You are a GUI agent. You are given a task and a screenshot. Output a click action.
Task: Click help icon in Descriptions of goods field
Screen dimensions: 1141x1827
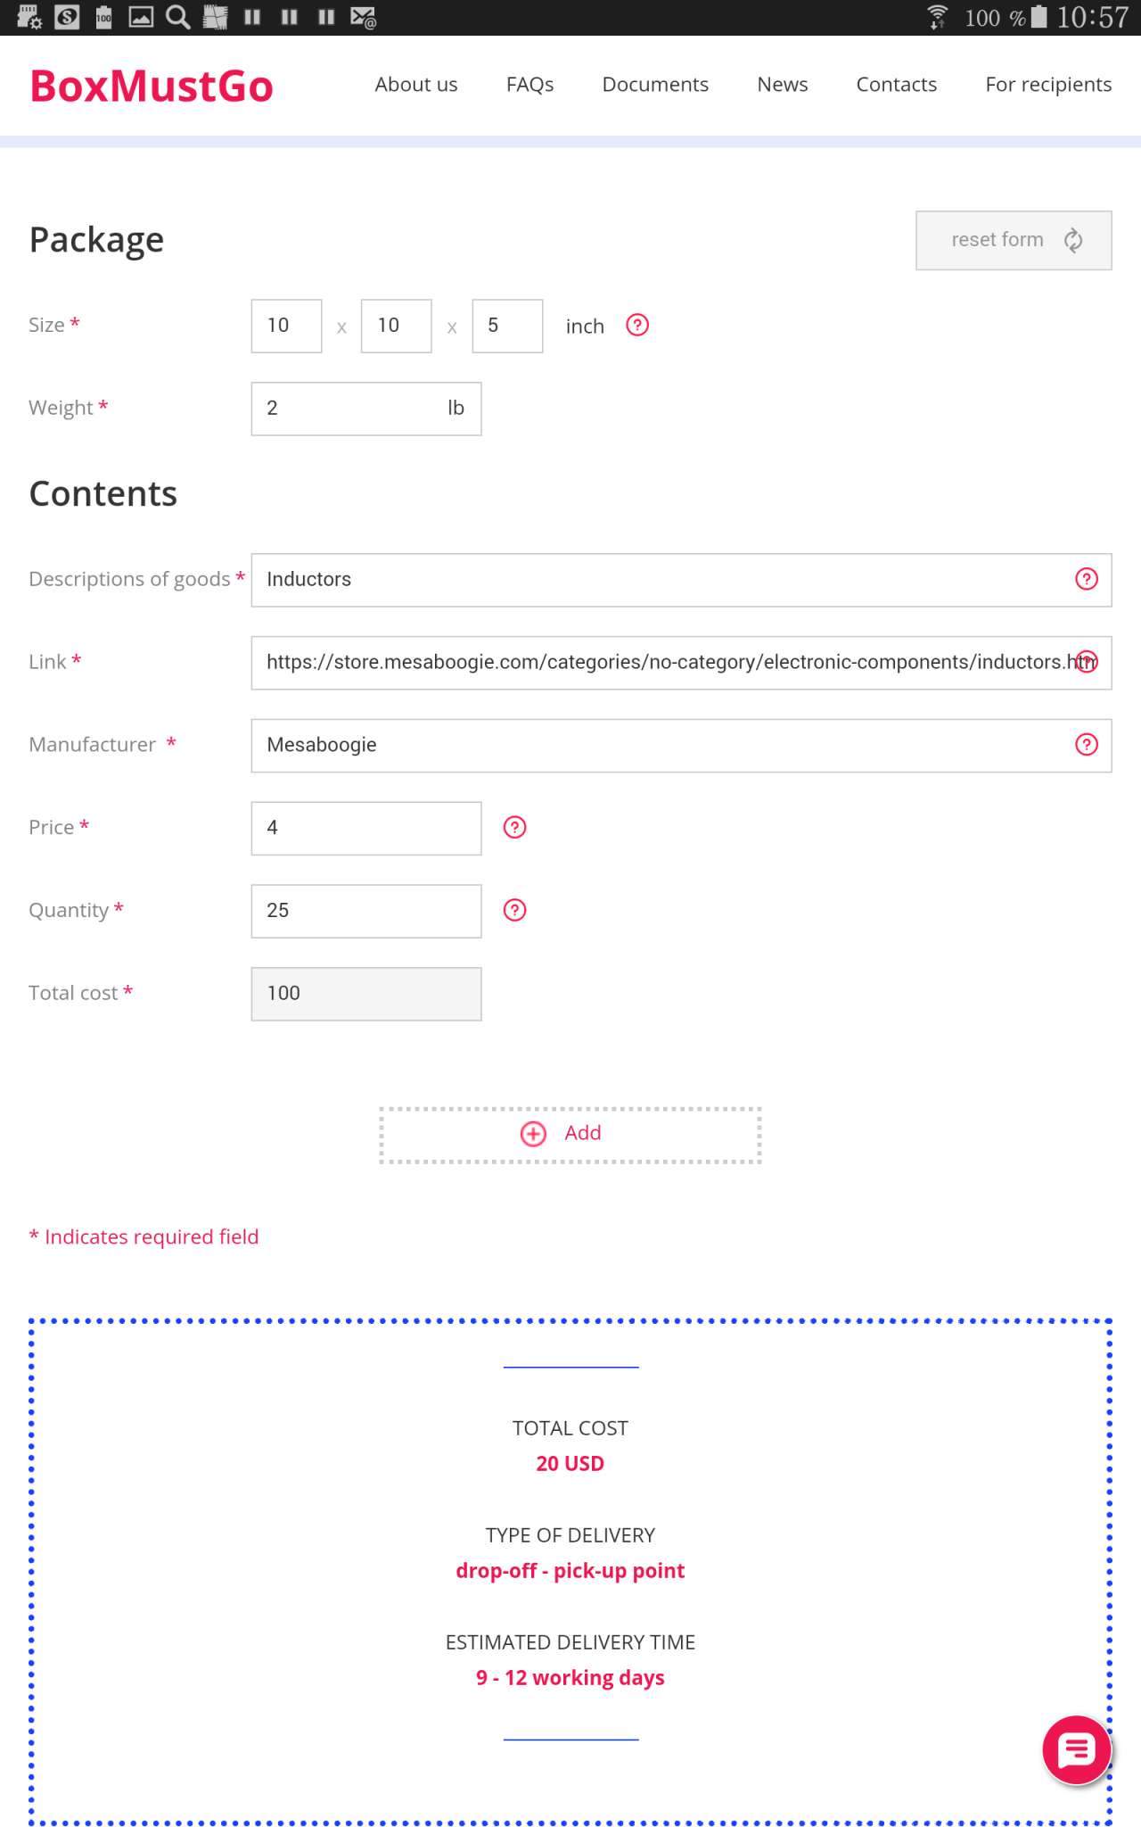click(x=1086, y=579)
